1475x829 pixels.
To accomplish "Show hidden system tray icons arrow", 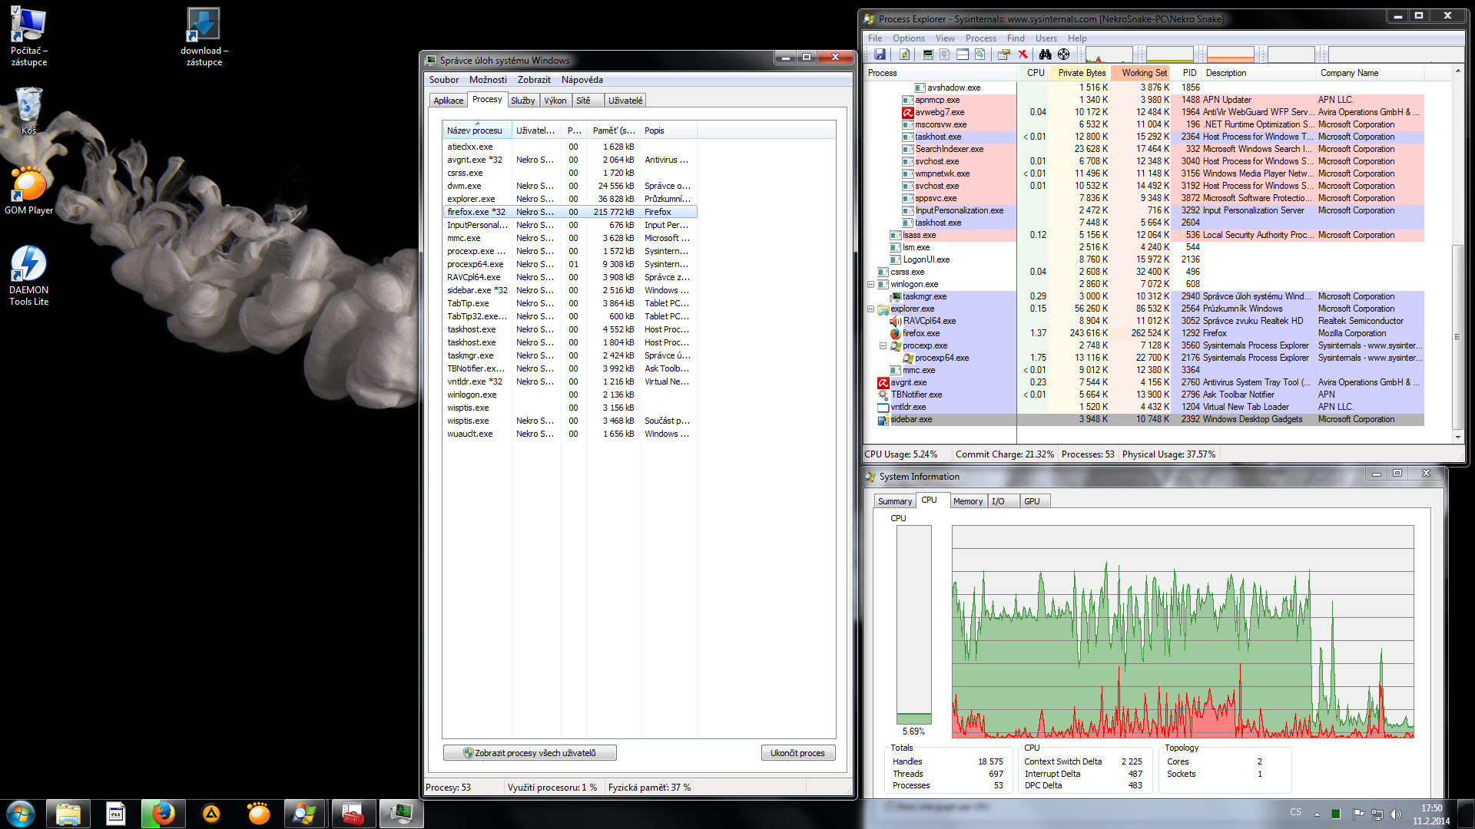I will click(x=1317, y=814).
